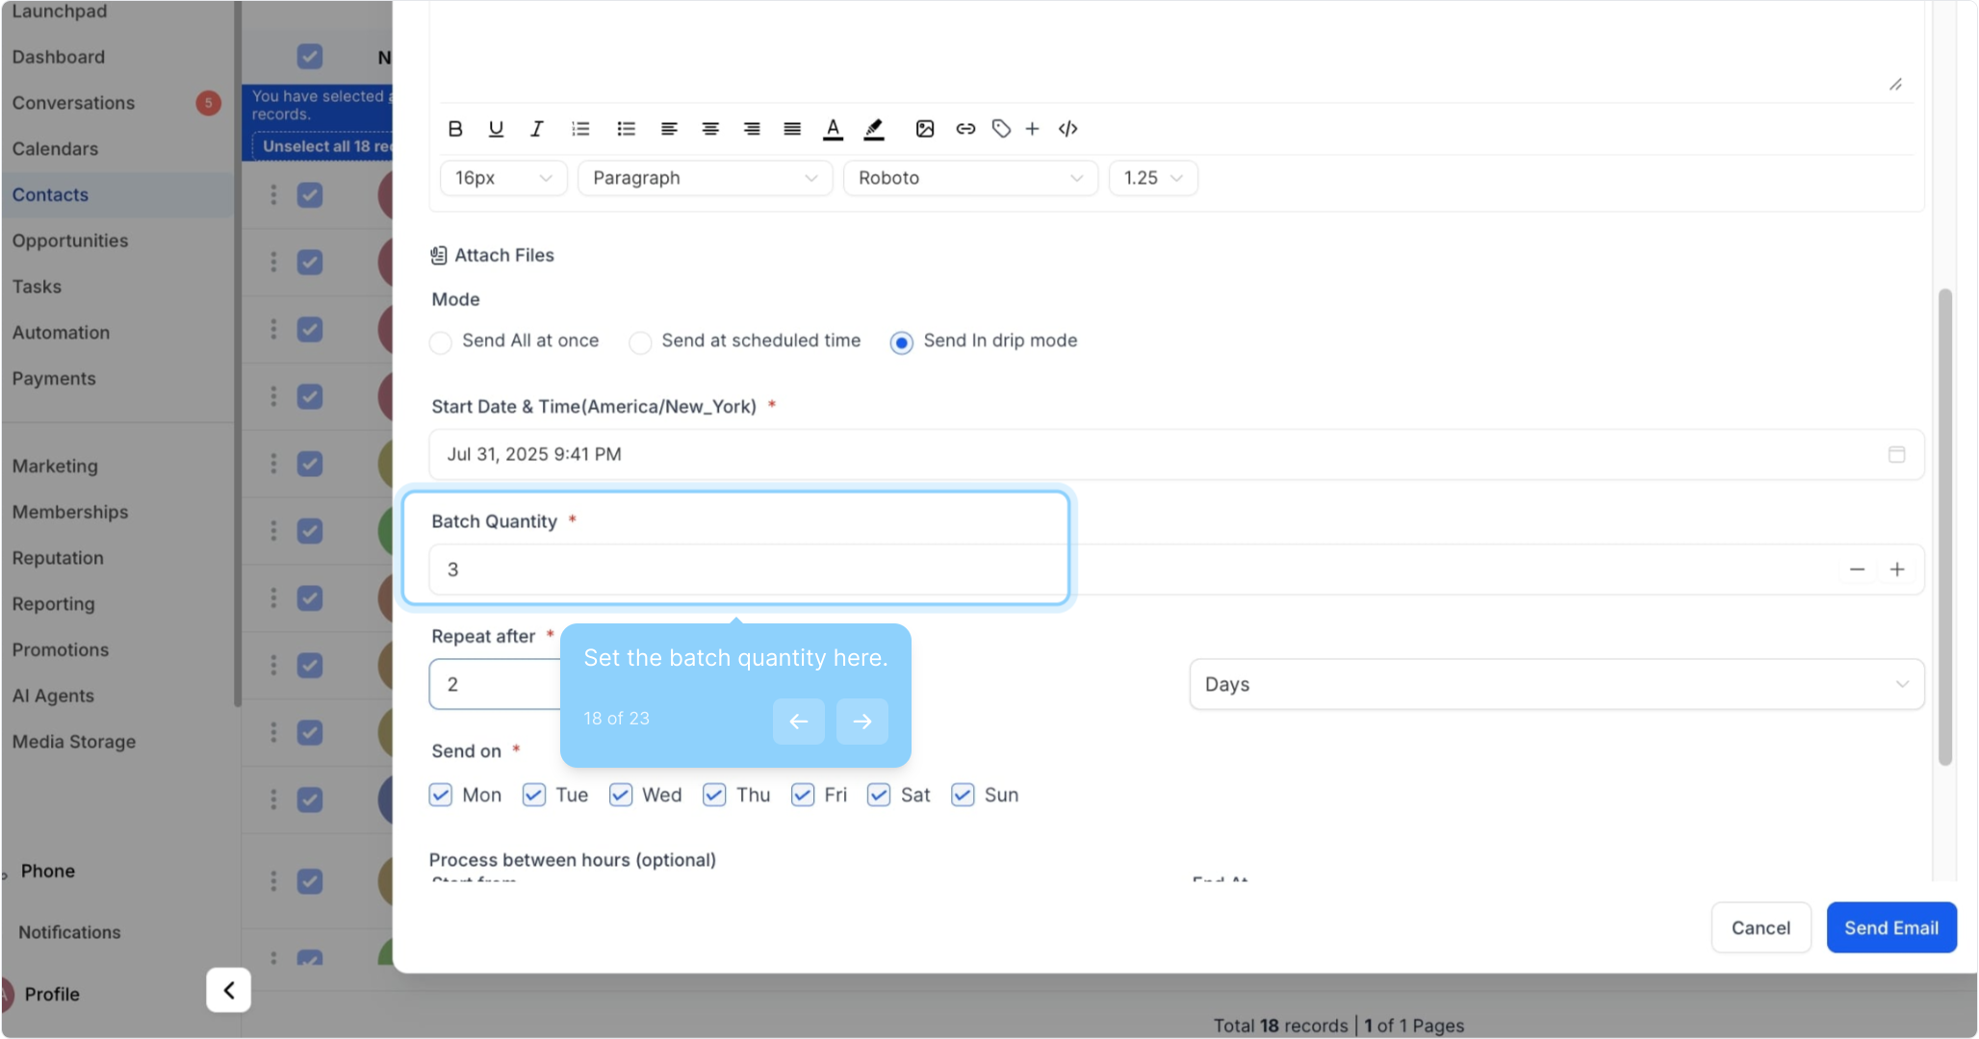Uncheck the Wed send day checkbox

coord(621,795)
